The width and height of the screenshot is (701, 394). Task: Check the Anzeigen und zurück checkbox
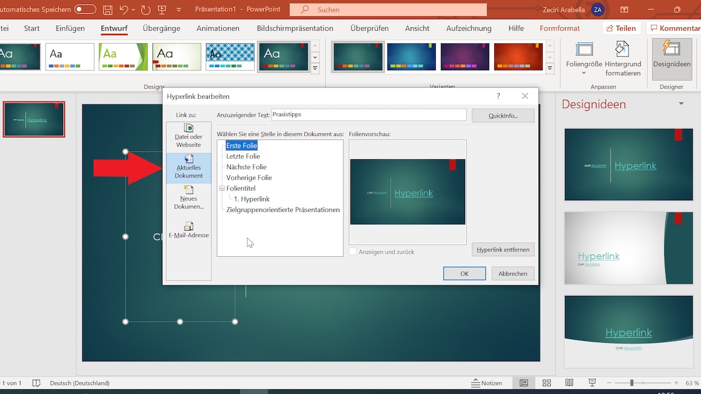(353, 252)
